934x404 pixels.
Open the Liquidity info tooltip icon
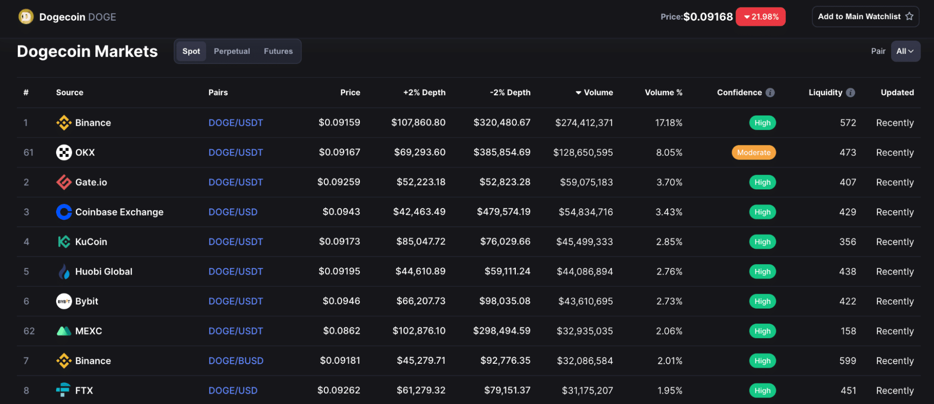pos(850,93)
